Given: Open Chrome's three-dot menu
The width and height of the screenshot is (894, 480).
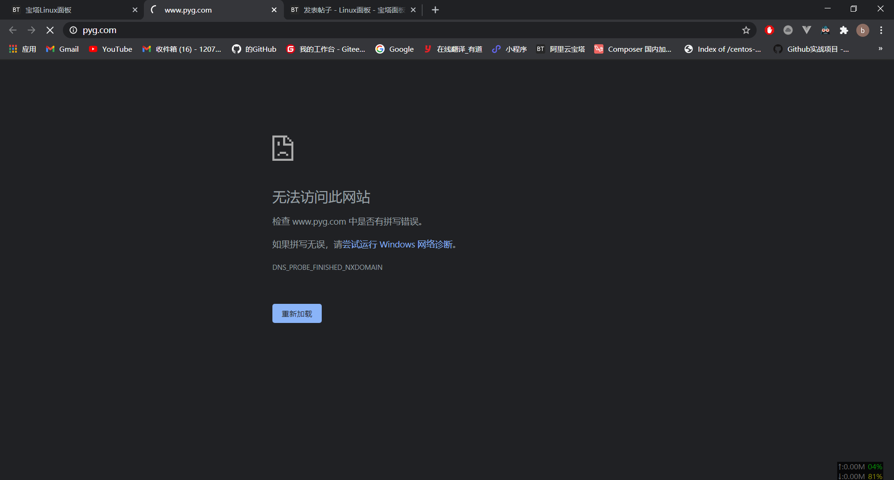Looking at the screenshot, I should tap(881, 30).
